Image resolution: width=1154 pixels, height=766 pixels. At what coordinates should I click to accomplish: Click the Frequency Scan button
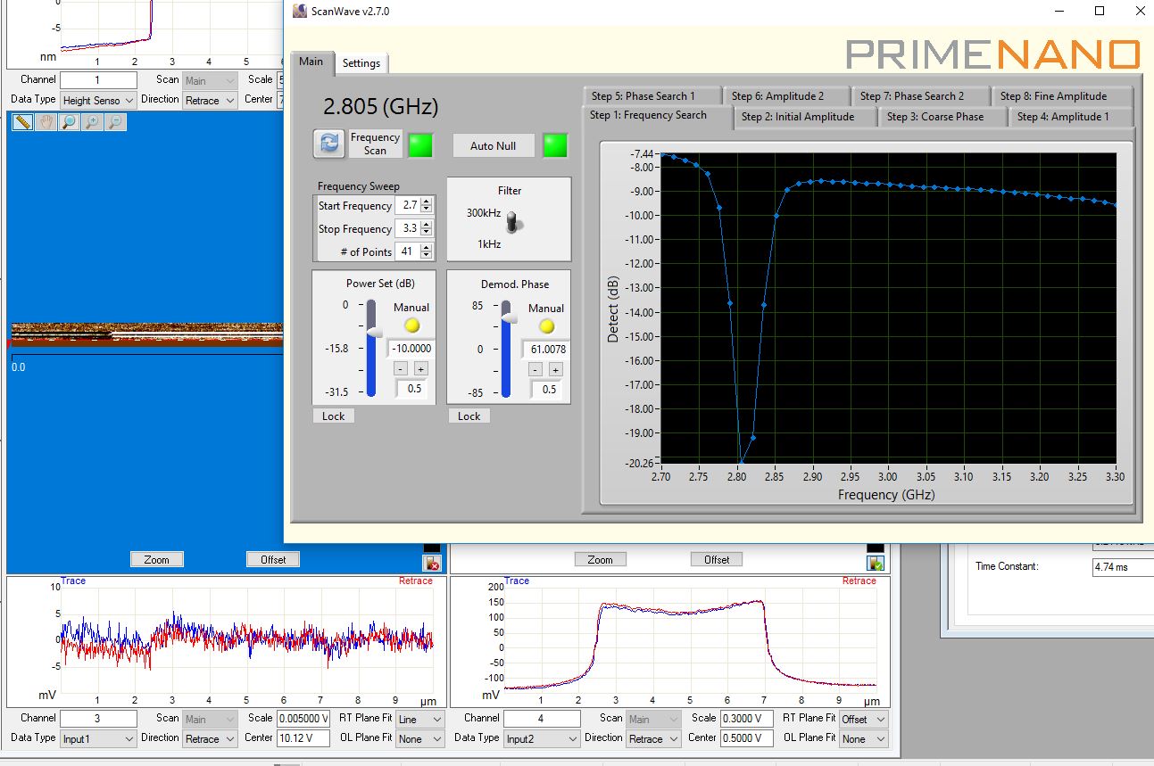coord(375,144)
